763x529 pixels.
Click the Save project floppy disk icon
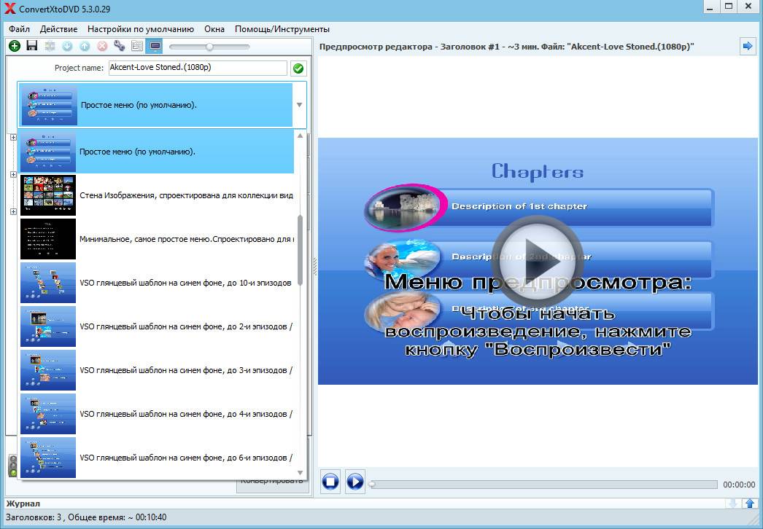click(x=32, y=46)
